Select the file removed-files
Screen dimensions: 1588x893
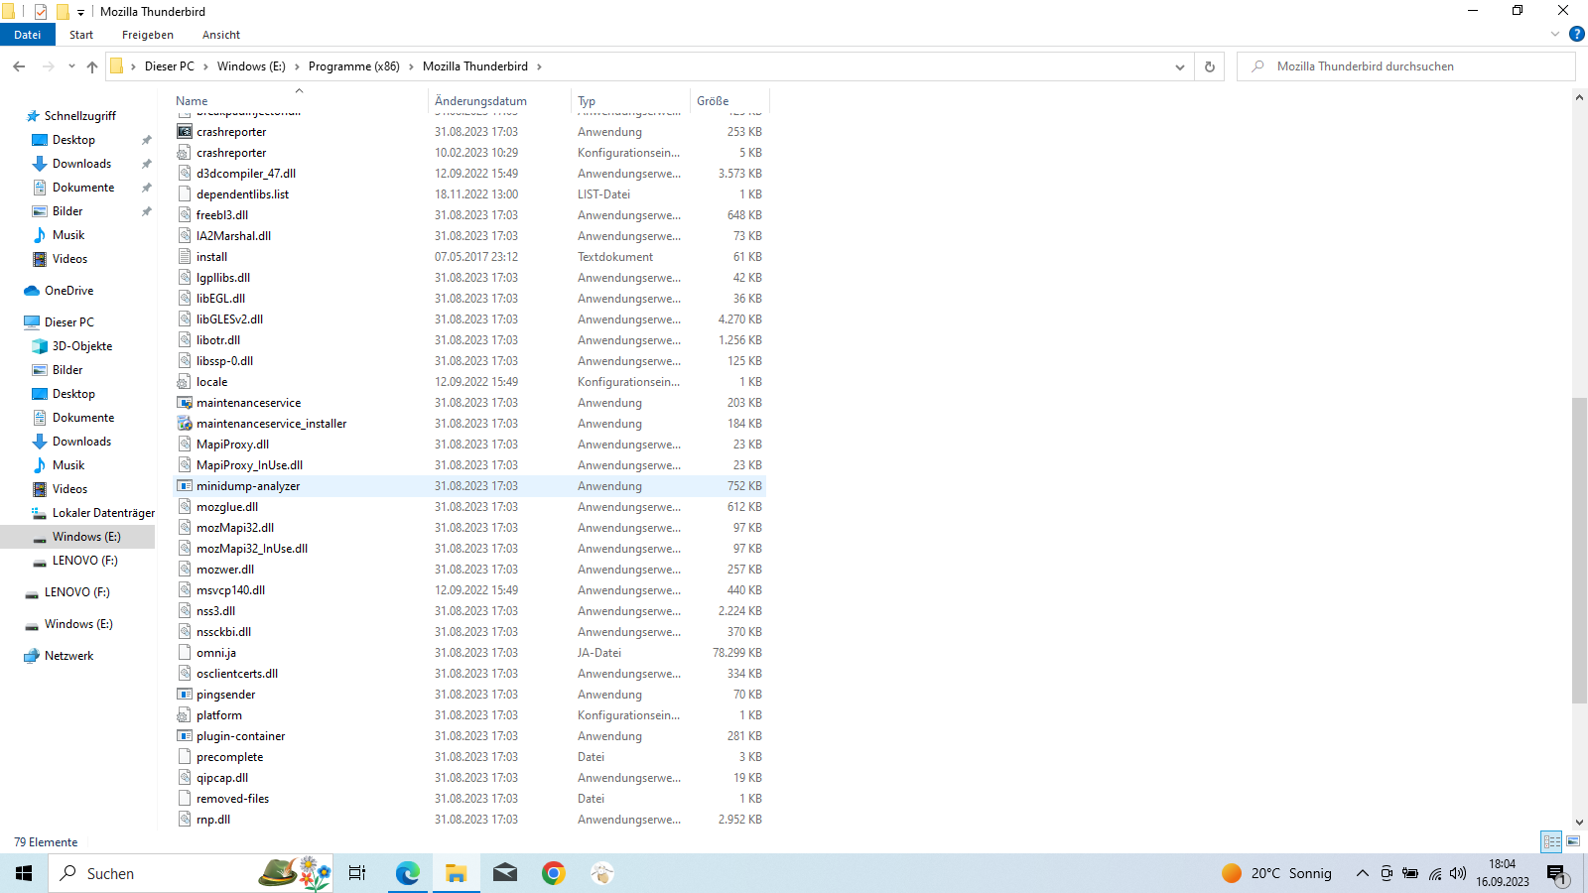click(233, 799)
